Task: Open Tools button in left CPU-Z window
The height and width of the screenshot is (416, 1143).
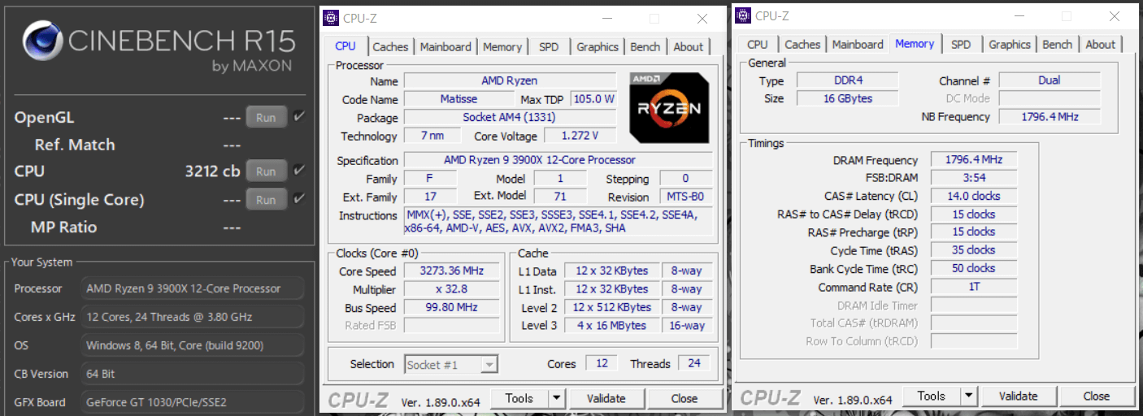Action: coord(519,398)
